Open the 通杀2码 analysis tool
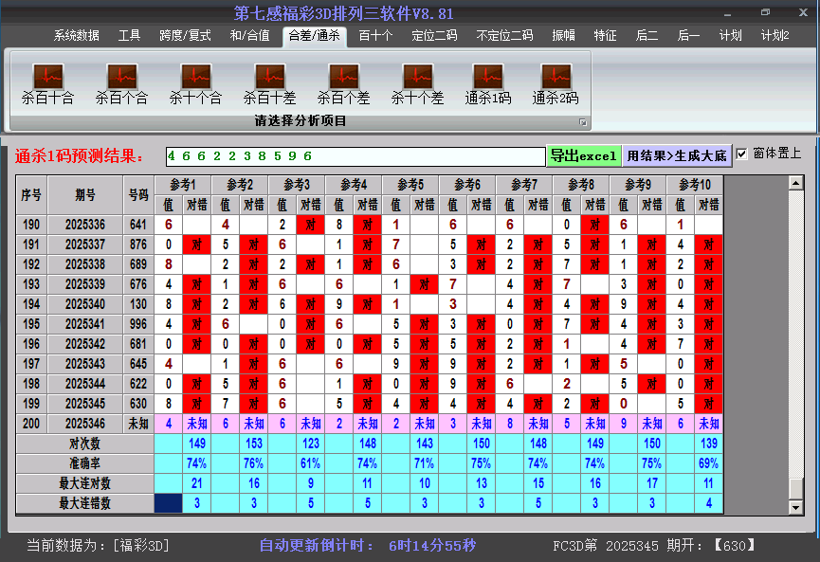Screen dimensions: 820x562 point(556,77)
